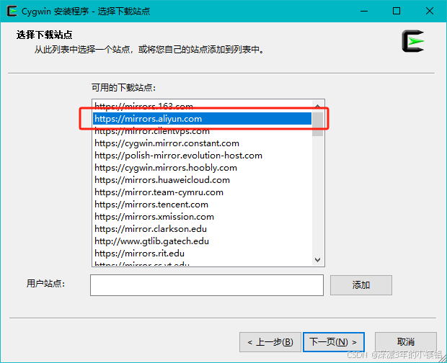Click the Cygwin icon in the title bar
The image size is (447, 363).
click(x=12, y=11)
